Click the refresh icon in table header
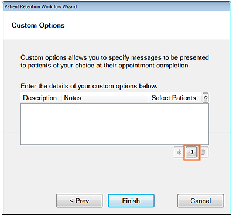 [205, 98]
